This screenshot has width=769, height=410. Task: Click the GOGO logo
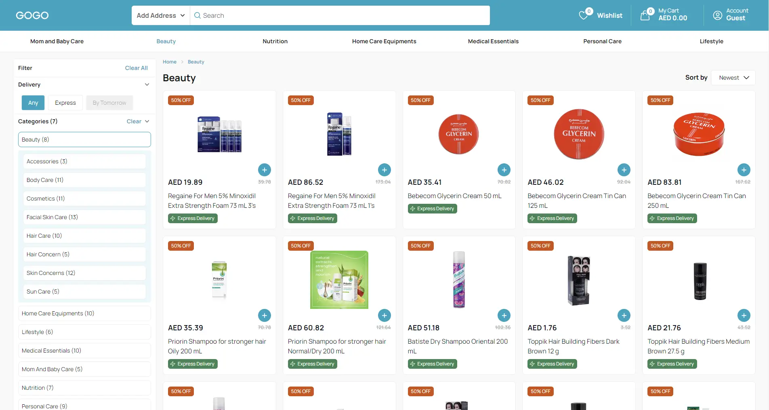(32, 15)
